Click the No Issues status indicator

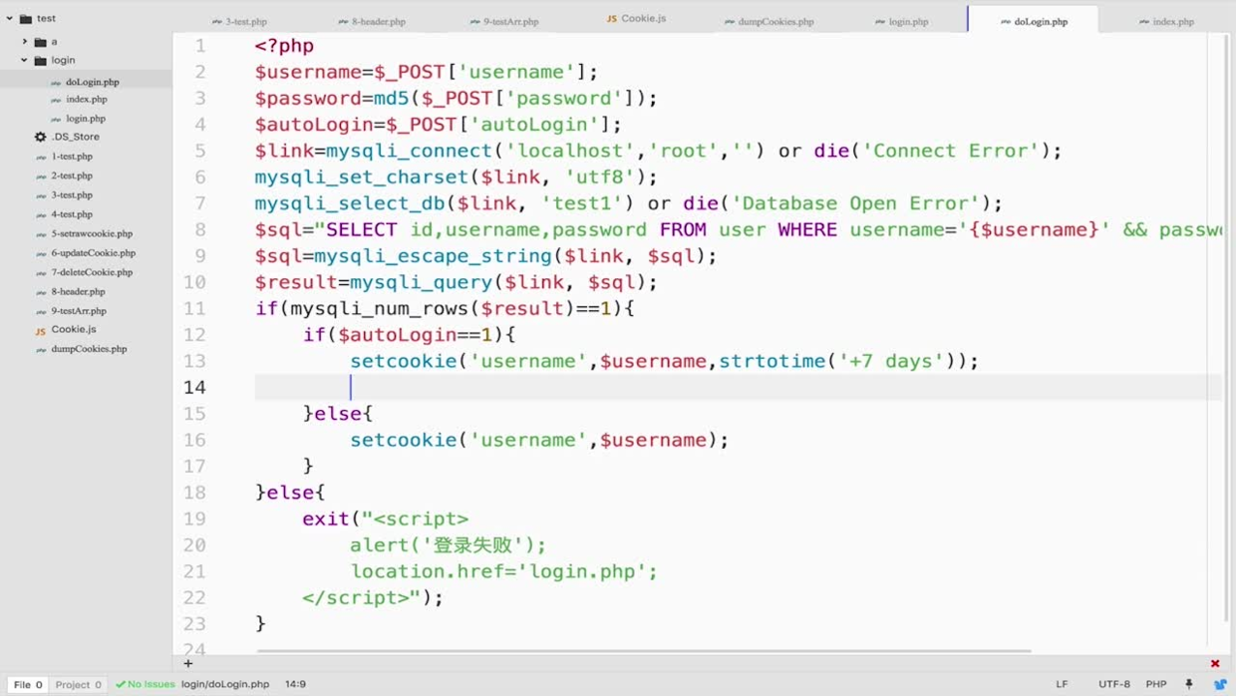click(145, 684)
